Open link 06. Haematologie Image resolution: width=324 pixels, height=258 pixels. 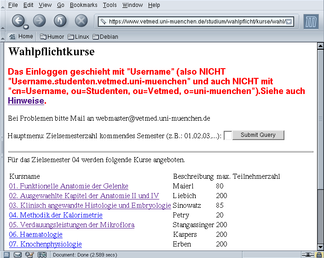pos(35,235)
